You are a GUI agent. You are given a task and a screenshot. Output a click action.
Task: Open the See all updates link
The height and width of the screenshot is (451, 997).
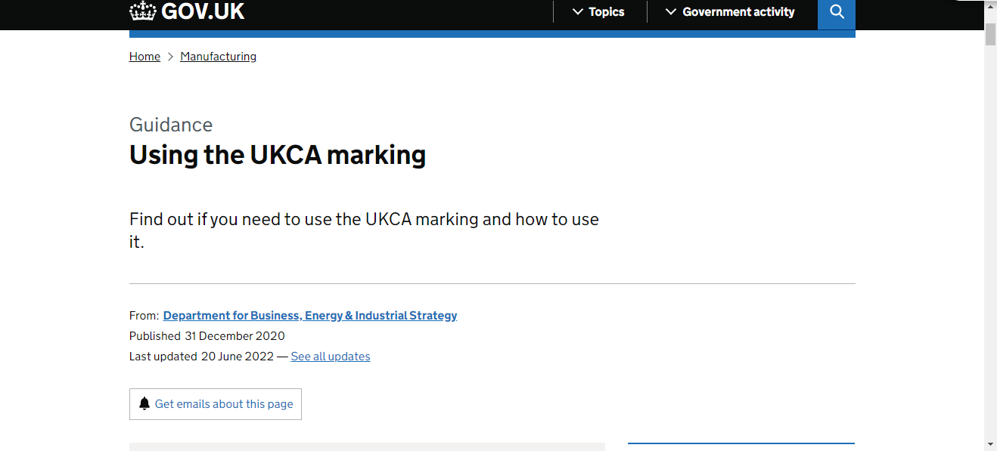tap(331, 357)
